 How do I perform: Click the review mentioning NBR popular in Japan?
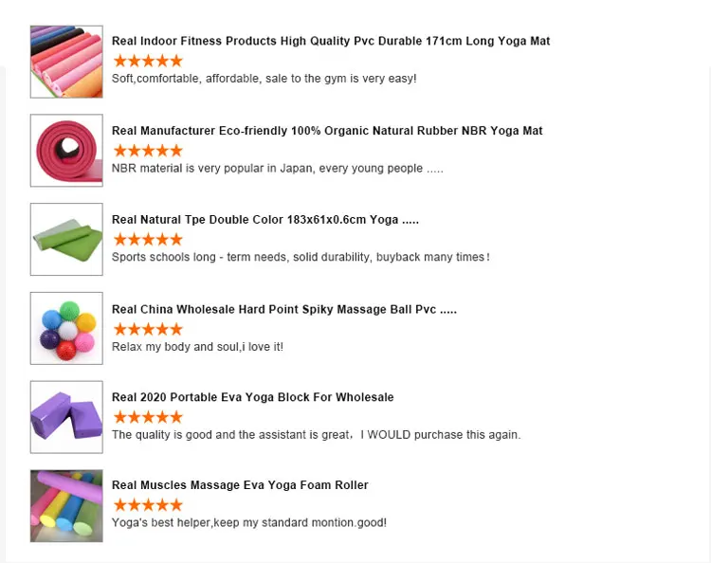277,169
